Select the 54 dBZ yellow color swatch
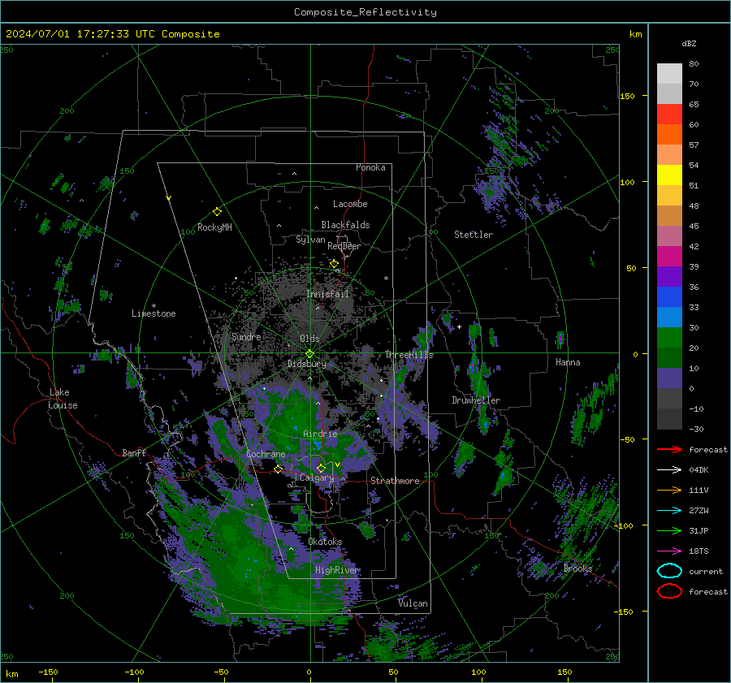Image resolution: width=731 pixels, height=683 pixels. (x=669, y=175)
